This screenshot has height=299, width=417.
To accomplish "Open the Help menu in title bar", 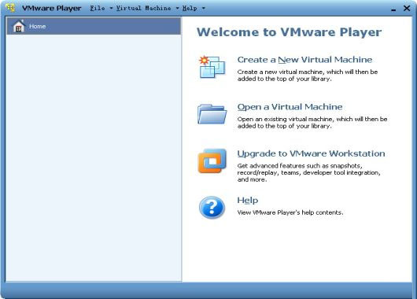I will [x=190, y=8].
